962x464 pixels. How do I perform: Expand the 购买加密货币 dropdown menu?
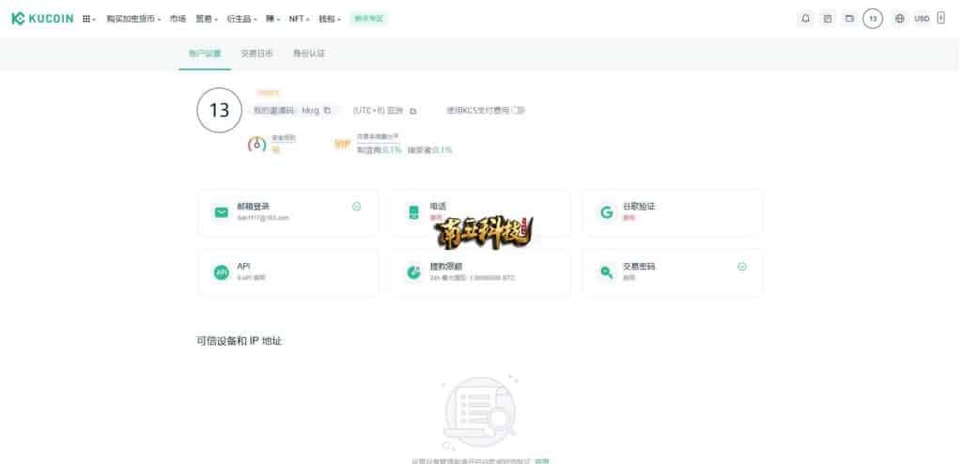point(132,19)
